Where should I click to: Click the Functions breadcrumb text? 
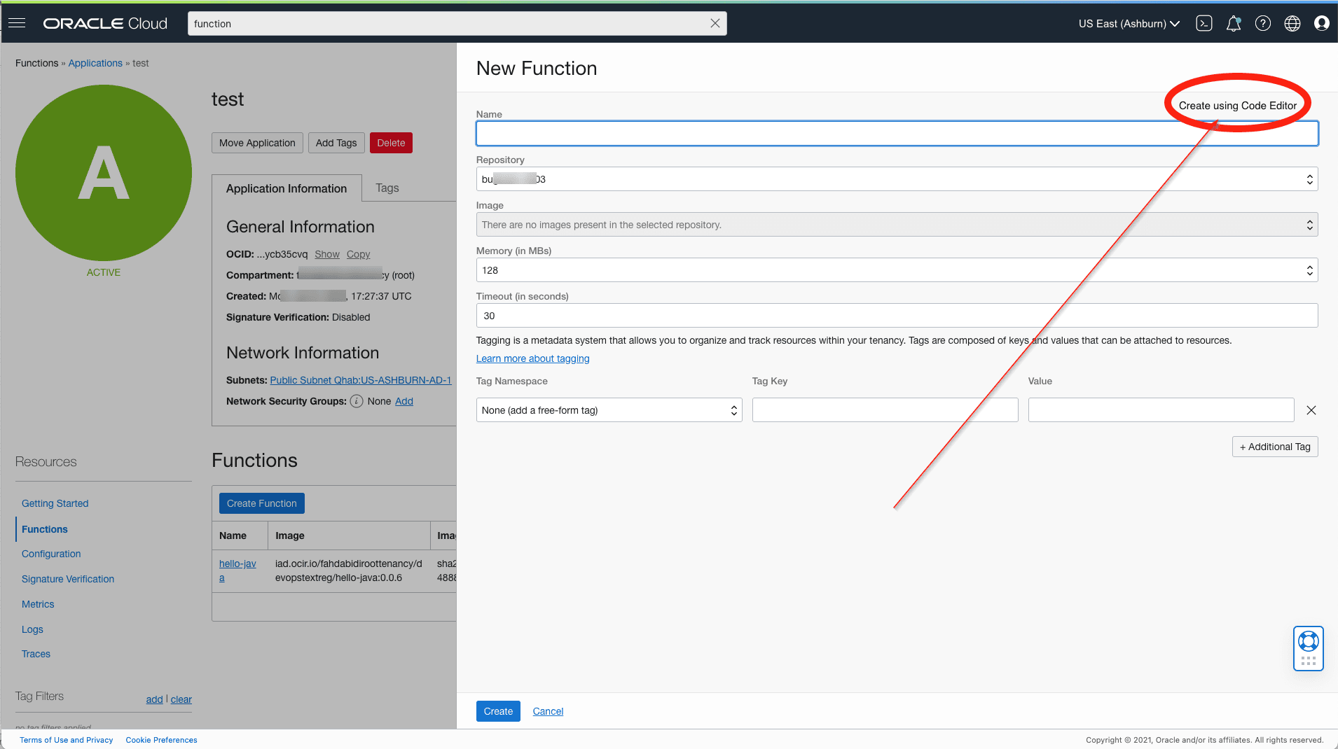(x=37, y=63)
